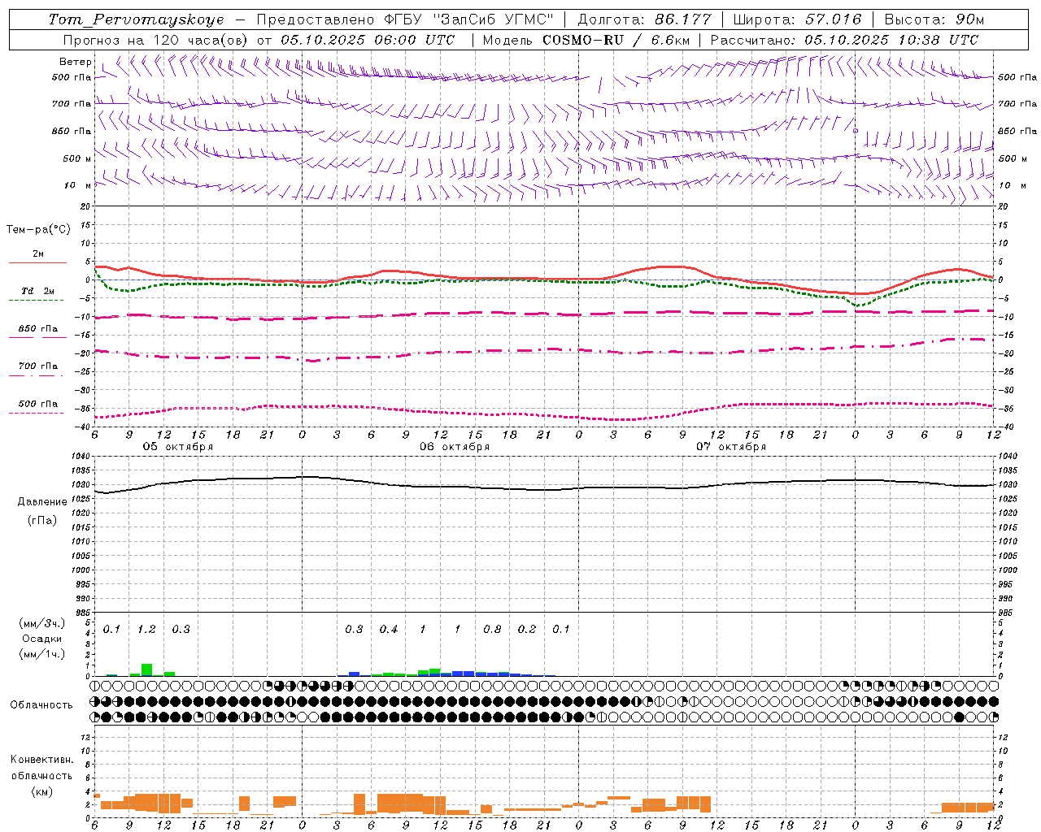This screenshot has width=1041, height=832.
Task: Click the Модель COSMO-RU / 6.6км text
Action: pos(586,40)
